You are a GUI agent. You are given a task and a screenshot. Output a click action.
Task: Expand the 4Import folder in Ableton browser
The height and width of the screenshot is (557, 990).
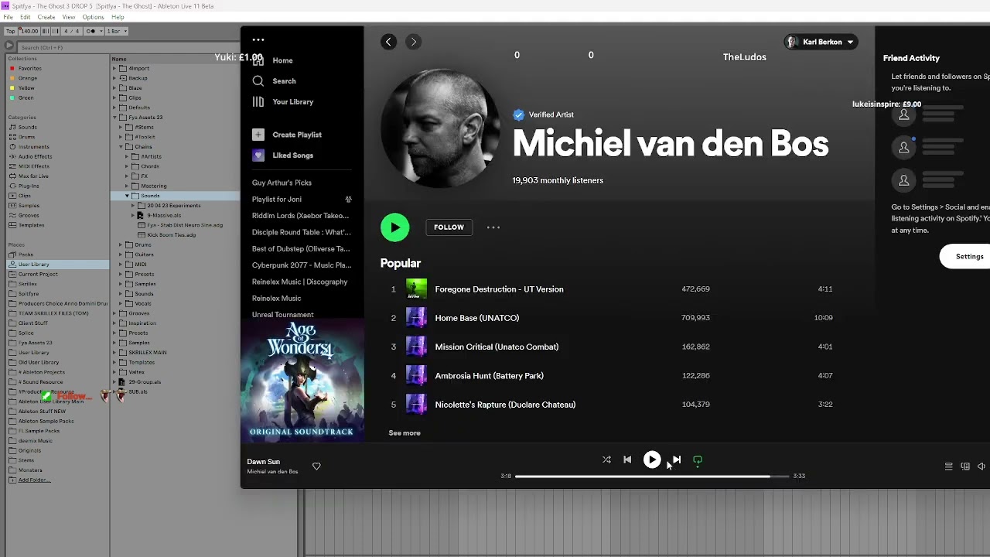[114, 69]
